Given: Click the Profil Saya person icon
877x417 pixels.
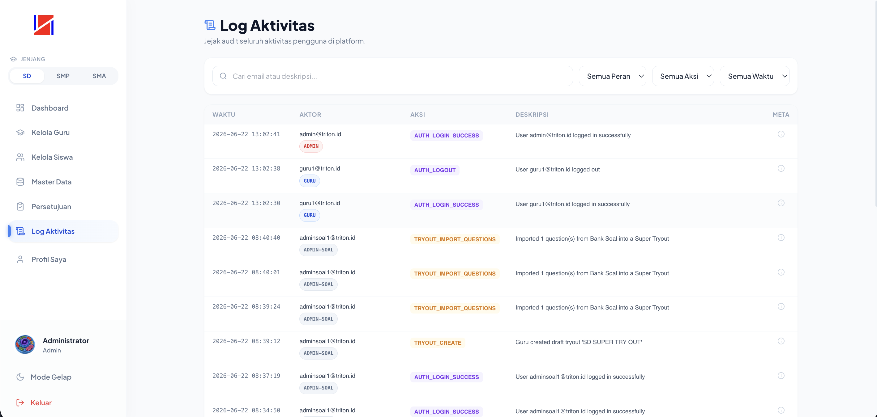Looking at the screenshot, I should [20, 259].
